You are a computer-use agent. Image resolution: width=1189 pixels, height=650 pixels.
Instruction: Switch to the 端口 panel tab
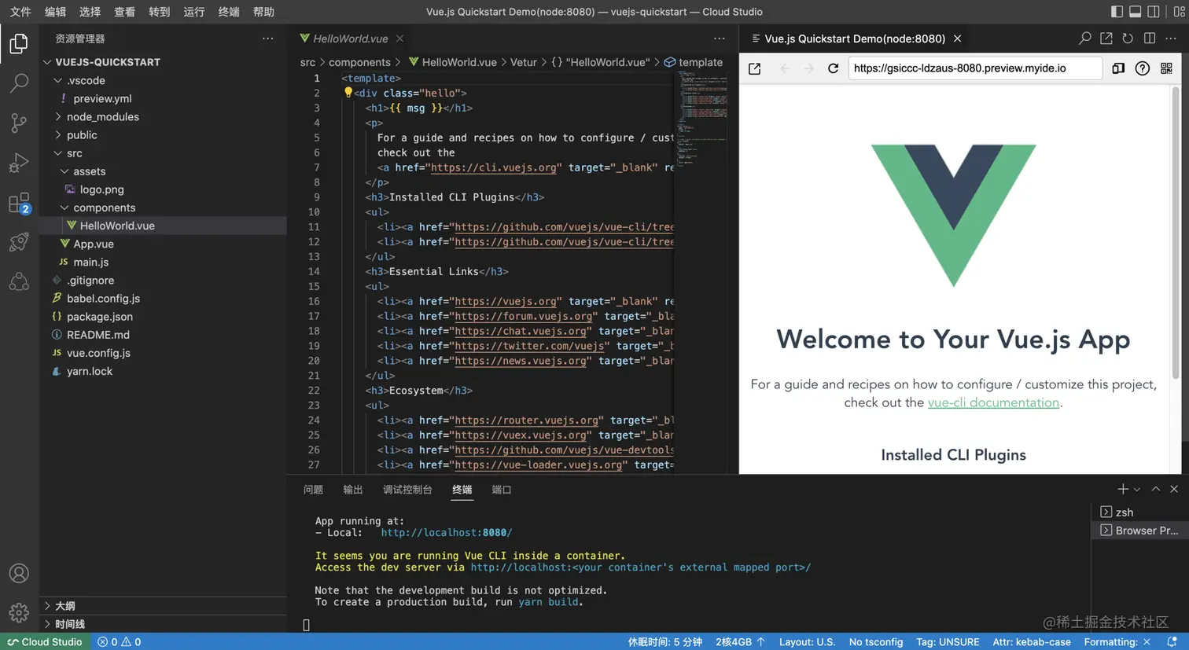click(502, 490)
